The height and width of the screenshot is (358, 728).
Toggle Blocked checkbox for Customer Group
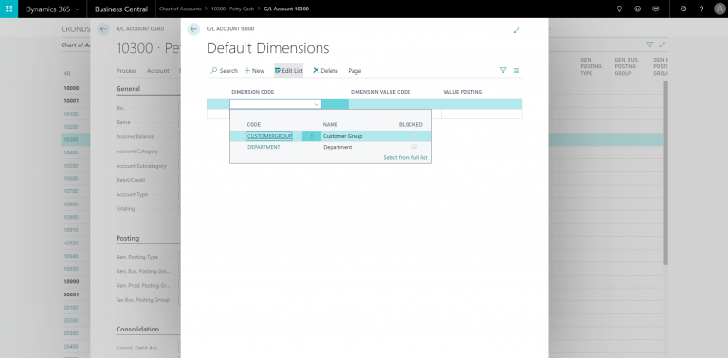point(414,135)
